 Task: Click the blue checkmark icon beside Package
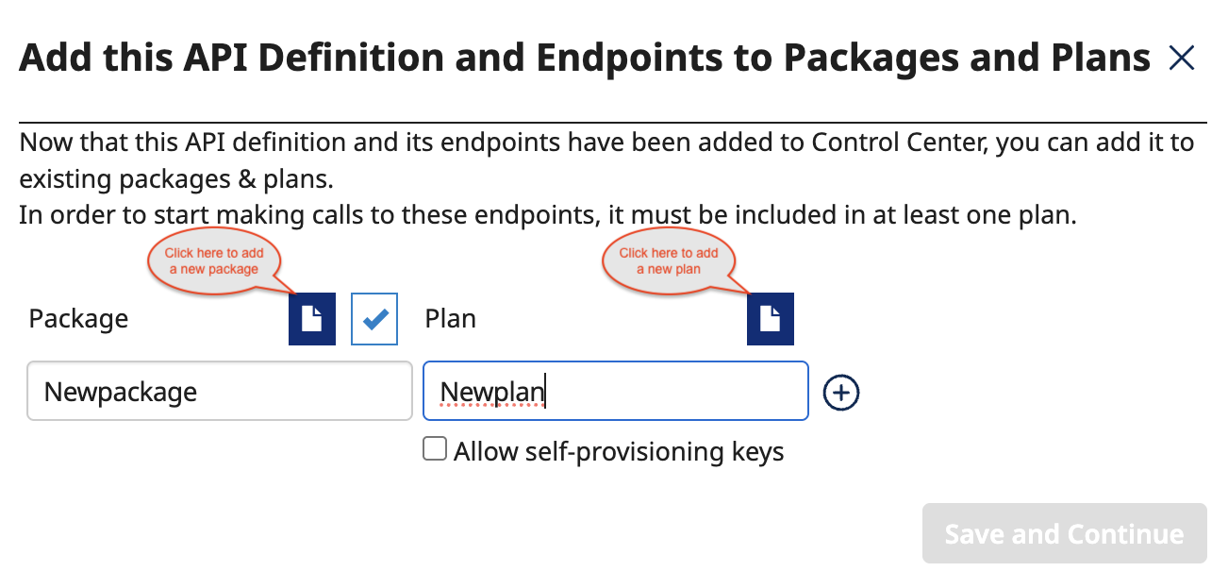[374, 319]
